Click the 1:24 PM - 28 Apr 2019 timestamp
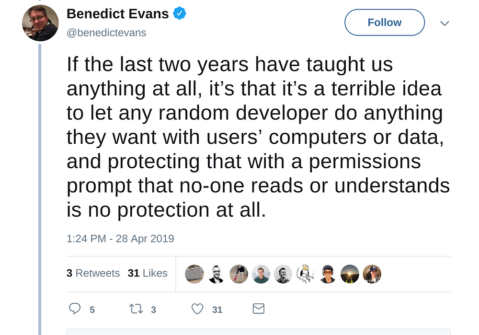This screenshot has width=479, height=335. (x=120, y=238)
